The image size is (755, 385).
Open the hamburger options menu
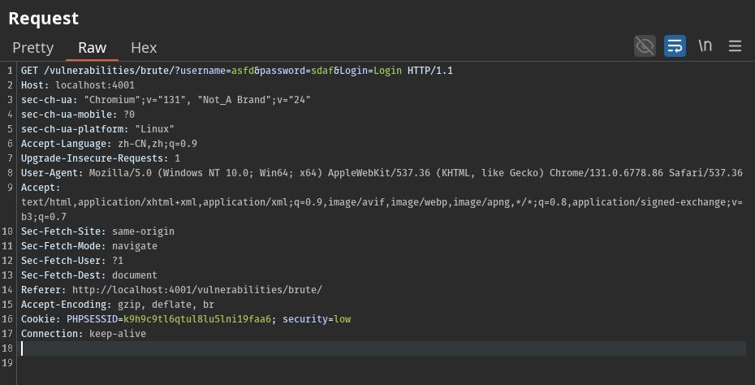[735, 46]
